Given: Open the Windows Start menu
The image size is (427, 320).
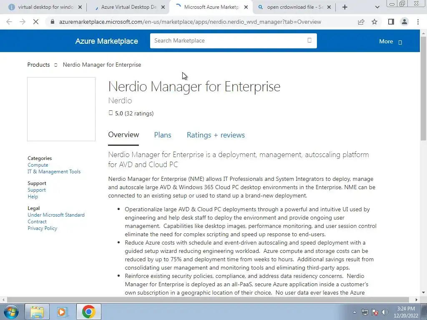Looking at the screenshot, I should [11, 312].
